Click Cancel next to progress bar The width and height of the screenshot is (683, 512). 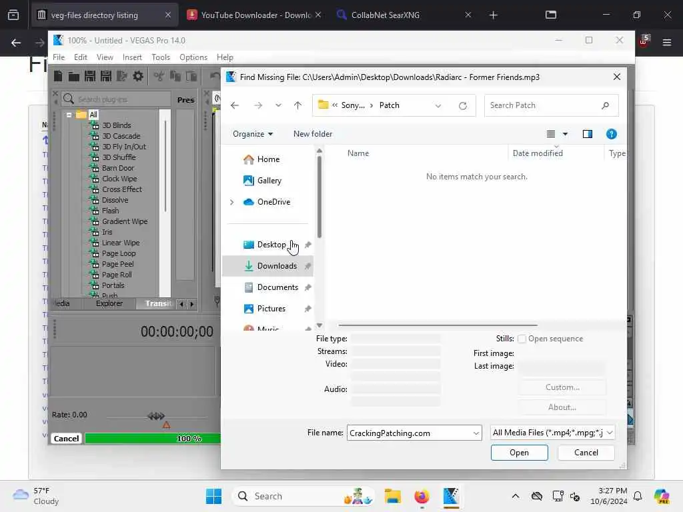66,439
